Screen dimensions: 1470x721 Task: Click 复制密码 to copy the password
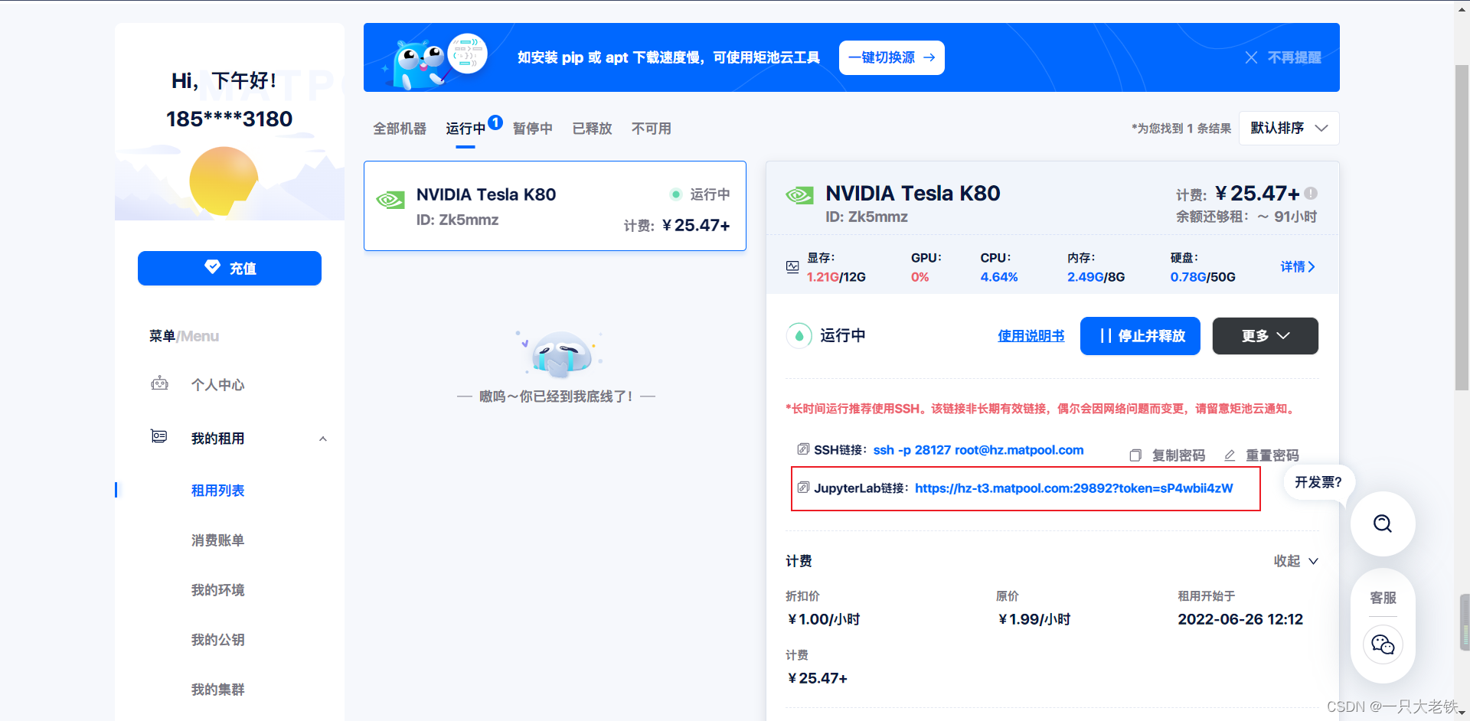(x=1168, y=455)
